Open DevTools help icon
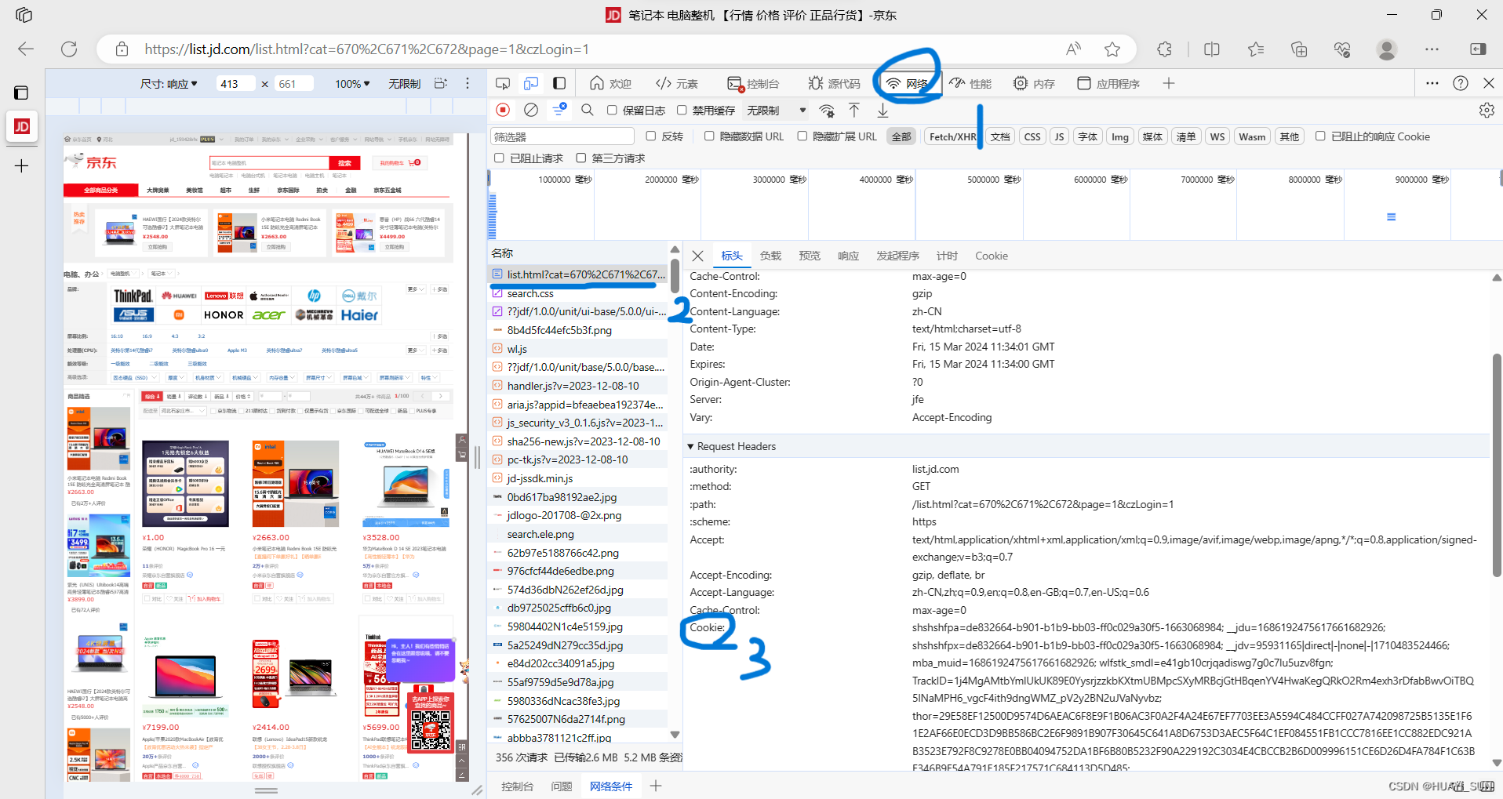This screenshot has height=799, width=1503. tap(1461, 83)
